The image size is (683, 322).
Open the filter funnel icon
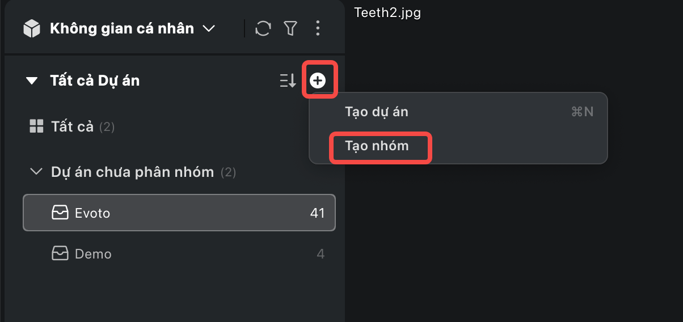point(290,28)
